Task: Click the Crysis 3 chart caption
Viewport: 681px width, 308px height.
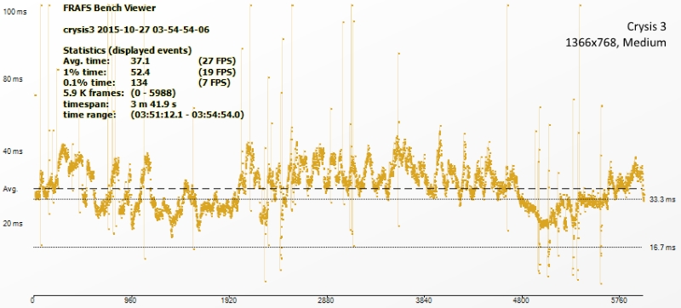Action: (x=646, y=26)
